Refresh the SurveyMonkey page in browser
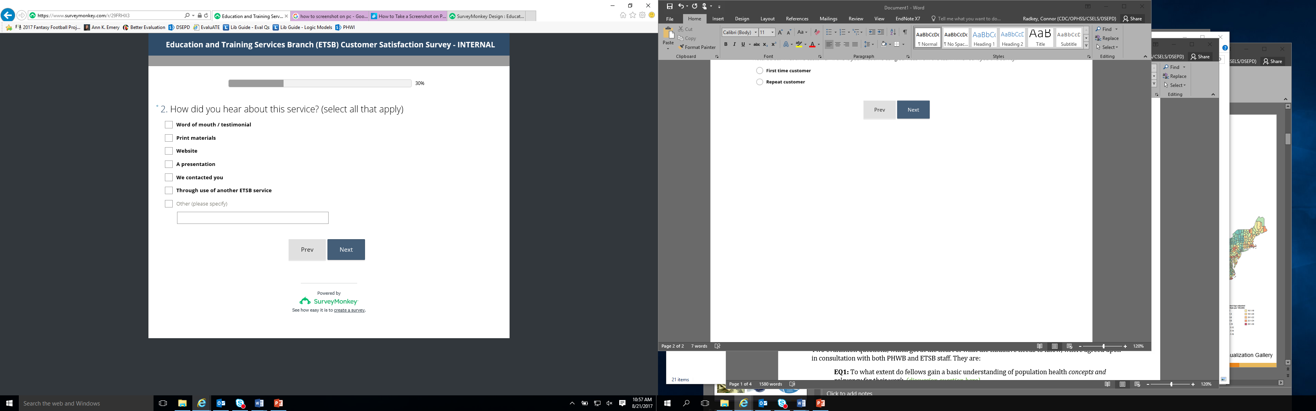1316x411 pixels. pyautogui.click(x=206, y=16)
